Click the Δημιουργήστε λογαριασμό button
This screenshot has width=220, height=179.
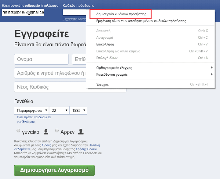pyautogui.click(x=54, y=170)
